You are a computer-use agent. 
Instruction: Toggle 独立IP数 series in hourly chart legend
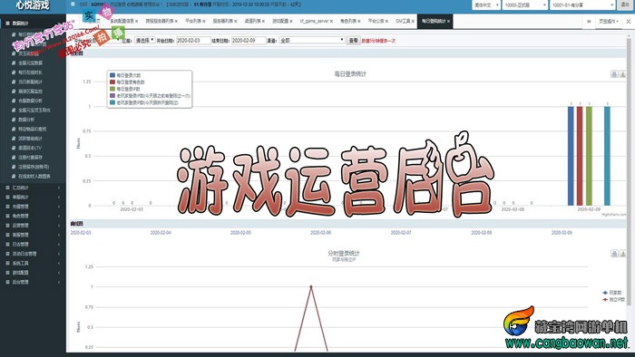click(613, 300)
